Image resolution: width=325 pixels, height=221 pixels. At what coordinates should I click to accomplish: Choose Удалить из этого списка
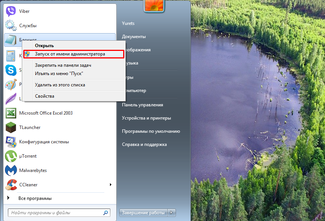point(74,85)
